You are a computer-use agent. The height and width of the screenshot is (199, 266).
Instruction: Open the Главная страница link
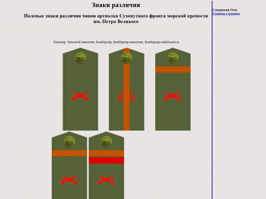tap(226, 14)
